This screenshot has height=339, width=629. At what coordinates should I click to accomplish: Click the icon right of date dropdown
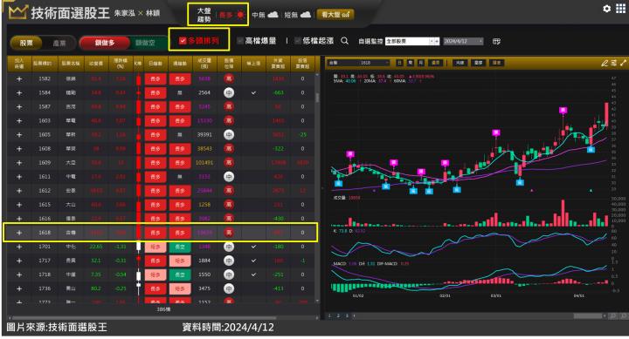(496, 41)
